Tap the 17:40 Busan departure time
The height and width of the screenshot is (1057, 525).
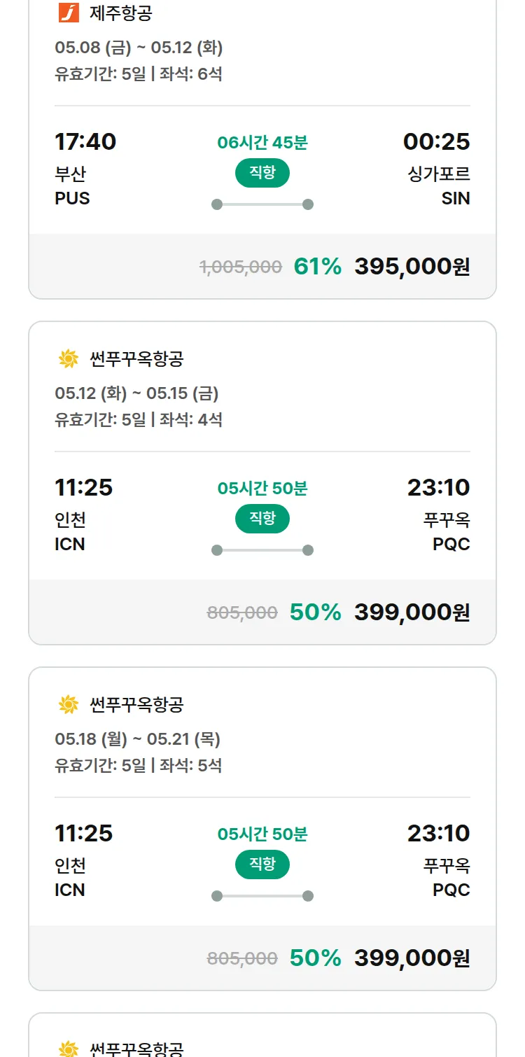[85, 141]
